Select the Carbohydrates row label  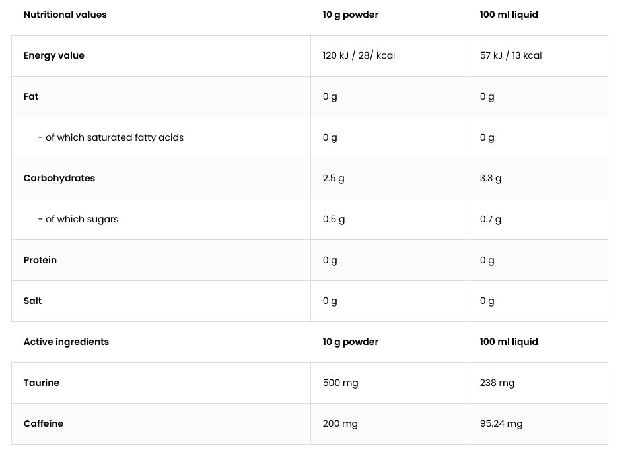point(59,178)
